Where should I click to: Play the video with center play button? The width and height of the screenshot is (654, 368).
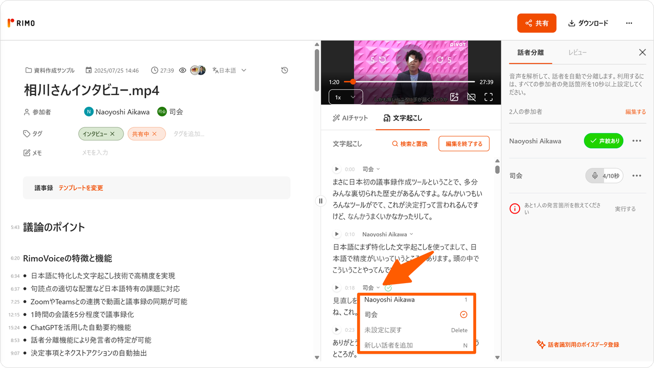pyautogui.click(x=410, y=59)
